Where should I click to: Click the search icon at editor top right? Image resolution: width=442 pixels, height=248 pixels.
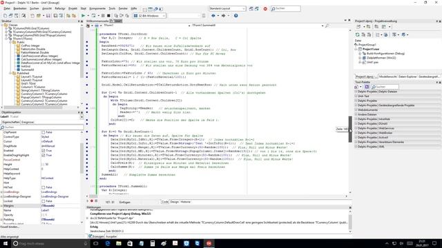[x=327, y=25]
